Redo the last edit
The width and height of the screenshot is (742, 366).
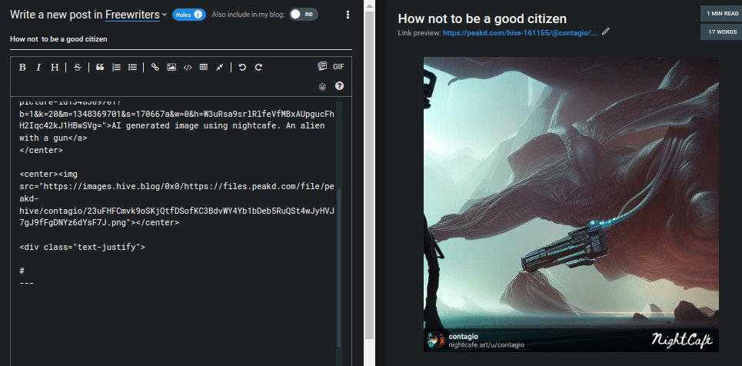point(258,67)
